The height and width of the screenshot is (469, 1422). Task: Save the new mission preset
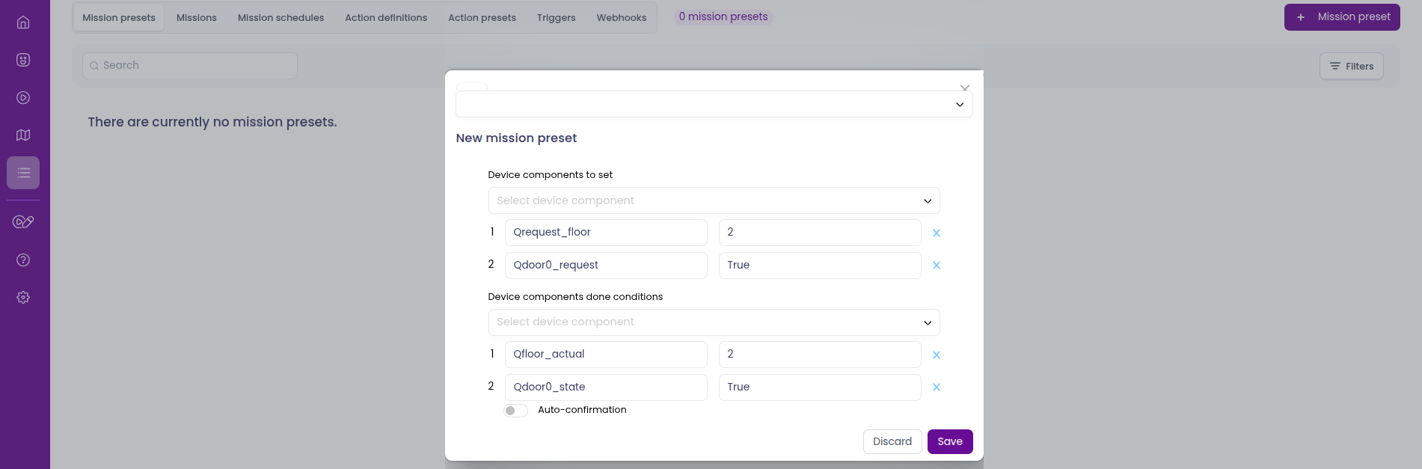pyautogui.click(x=949, y=441)
